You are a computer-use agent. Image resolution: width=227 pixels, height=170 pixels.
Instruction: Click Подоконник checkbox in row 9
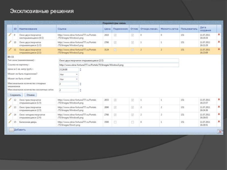[x=115, y=35]
